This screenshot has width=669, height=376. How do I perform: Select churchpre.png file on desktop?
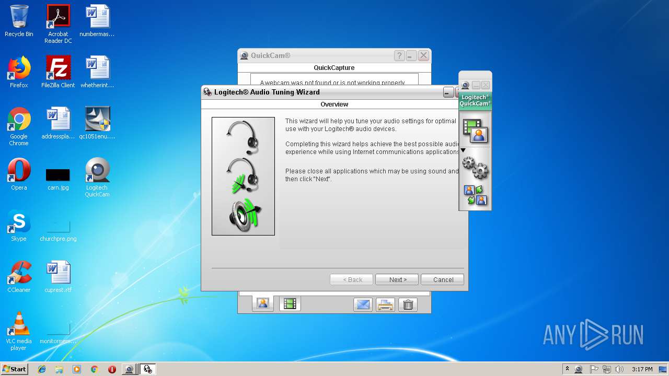(x=58, y=230)
